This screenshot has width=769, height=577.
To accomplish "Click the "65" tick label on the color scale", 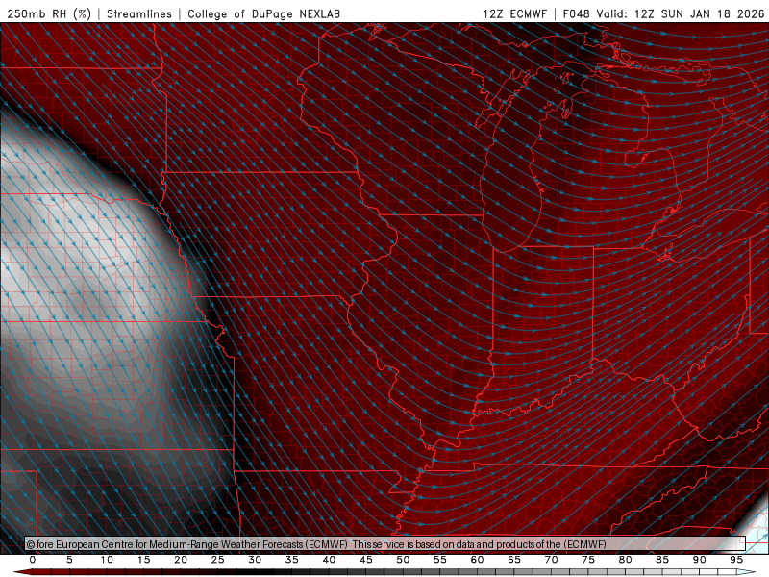I will pos(514,560).
